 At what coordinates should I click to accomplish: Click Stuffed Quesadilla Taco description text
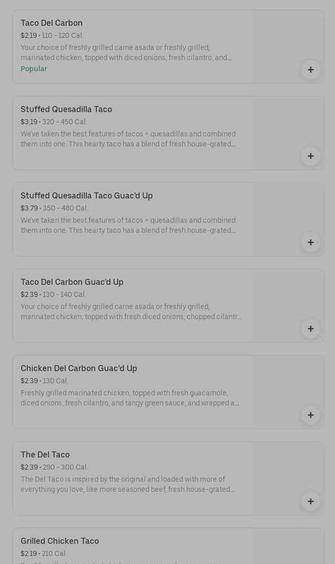click(x=128, y=139)
